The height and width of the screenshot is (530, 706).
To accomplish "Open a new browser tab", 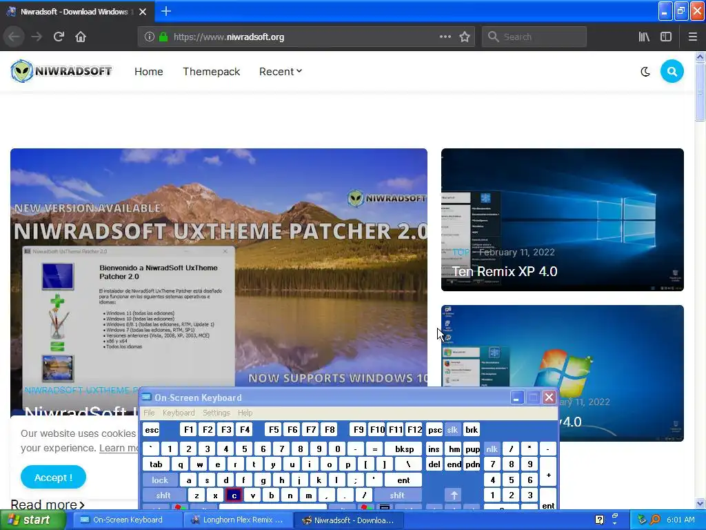I will pyautogui.click(x=165, y=11).
